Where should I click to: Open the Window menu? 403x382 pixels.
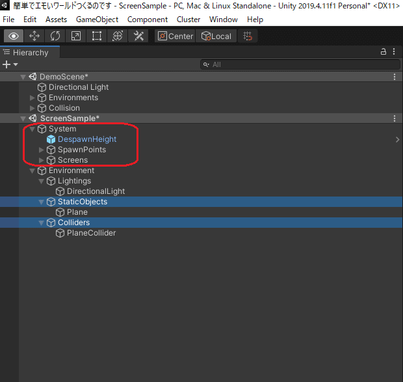click(224, 20)
